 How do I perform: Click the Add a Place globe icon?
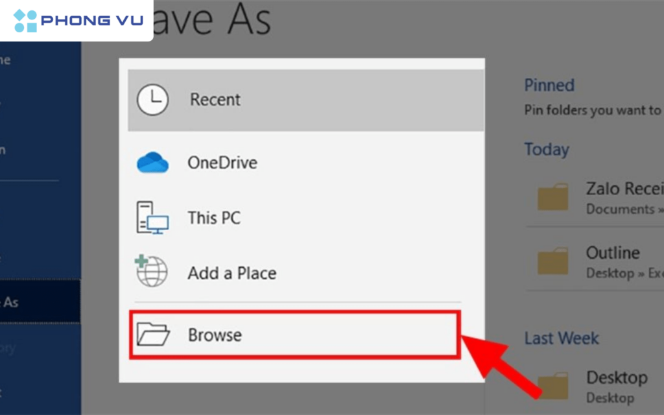click(150, 273)
